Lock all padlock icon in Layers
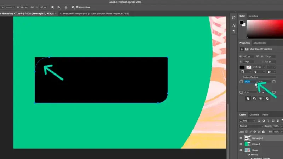Screen dimensions: 283x159 pos(263,132)
